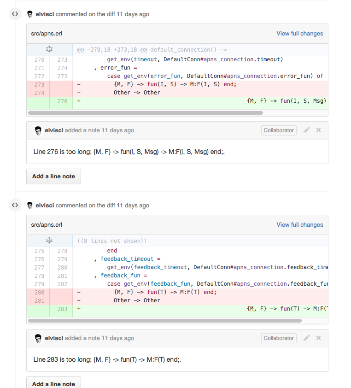Click code line ', feedback_timeout ='
Screen dimensions: 351x388
(127, 259)
